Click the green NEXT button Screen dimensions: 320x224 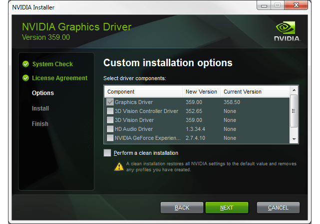click(x=227, y=208)
